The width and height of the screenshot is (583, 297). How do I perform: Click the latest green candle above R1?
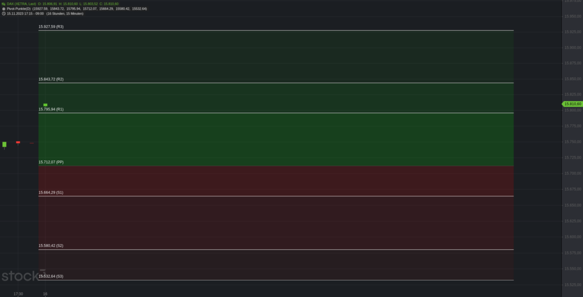click(46, 105)
